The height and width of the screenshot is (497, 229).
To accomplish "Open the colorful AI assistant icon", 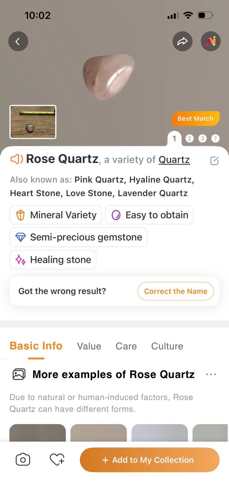I will [x=211, y=41].
